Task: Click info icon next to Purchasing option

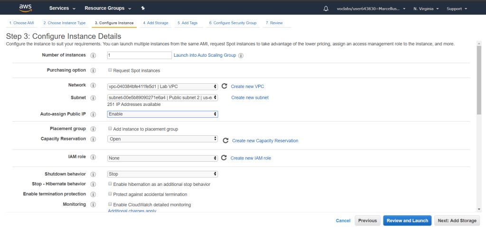Action: pyautogui.click(x=93, y=70)
